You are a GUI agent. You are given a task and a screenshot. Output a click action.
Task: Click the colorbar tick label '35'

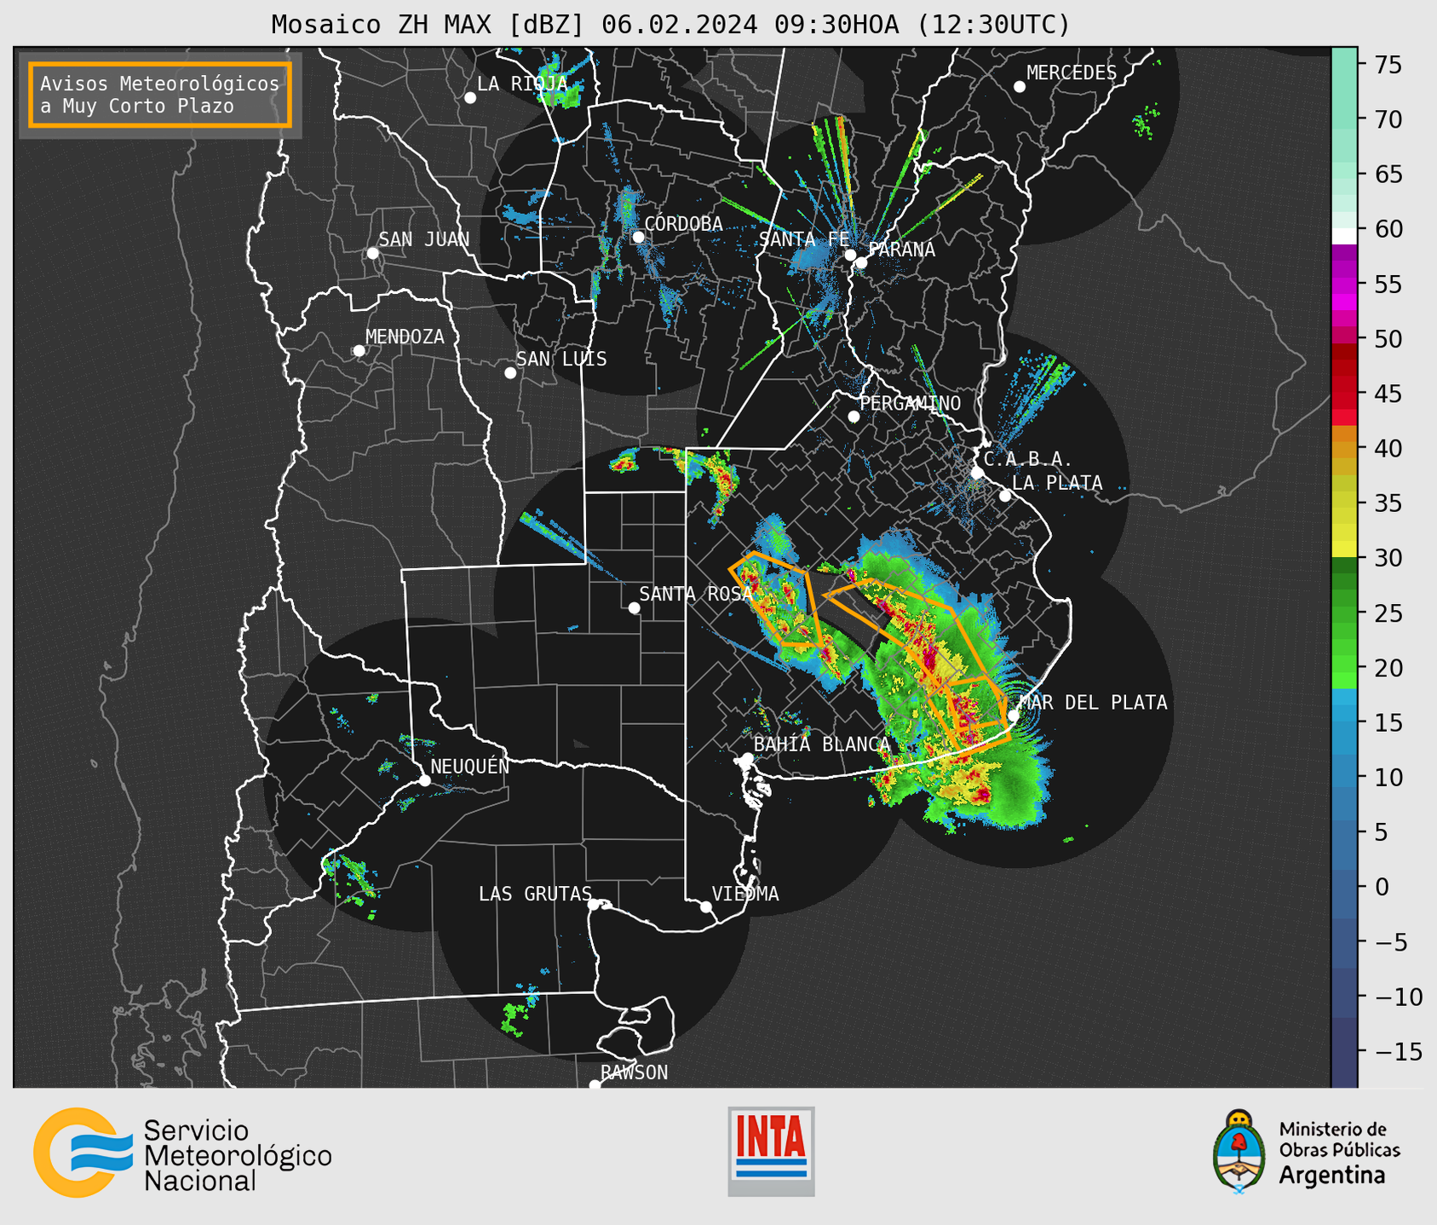click(1388, 503)
